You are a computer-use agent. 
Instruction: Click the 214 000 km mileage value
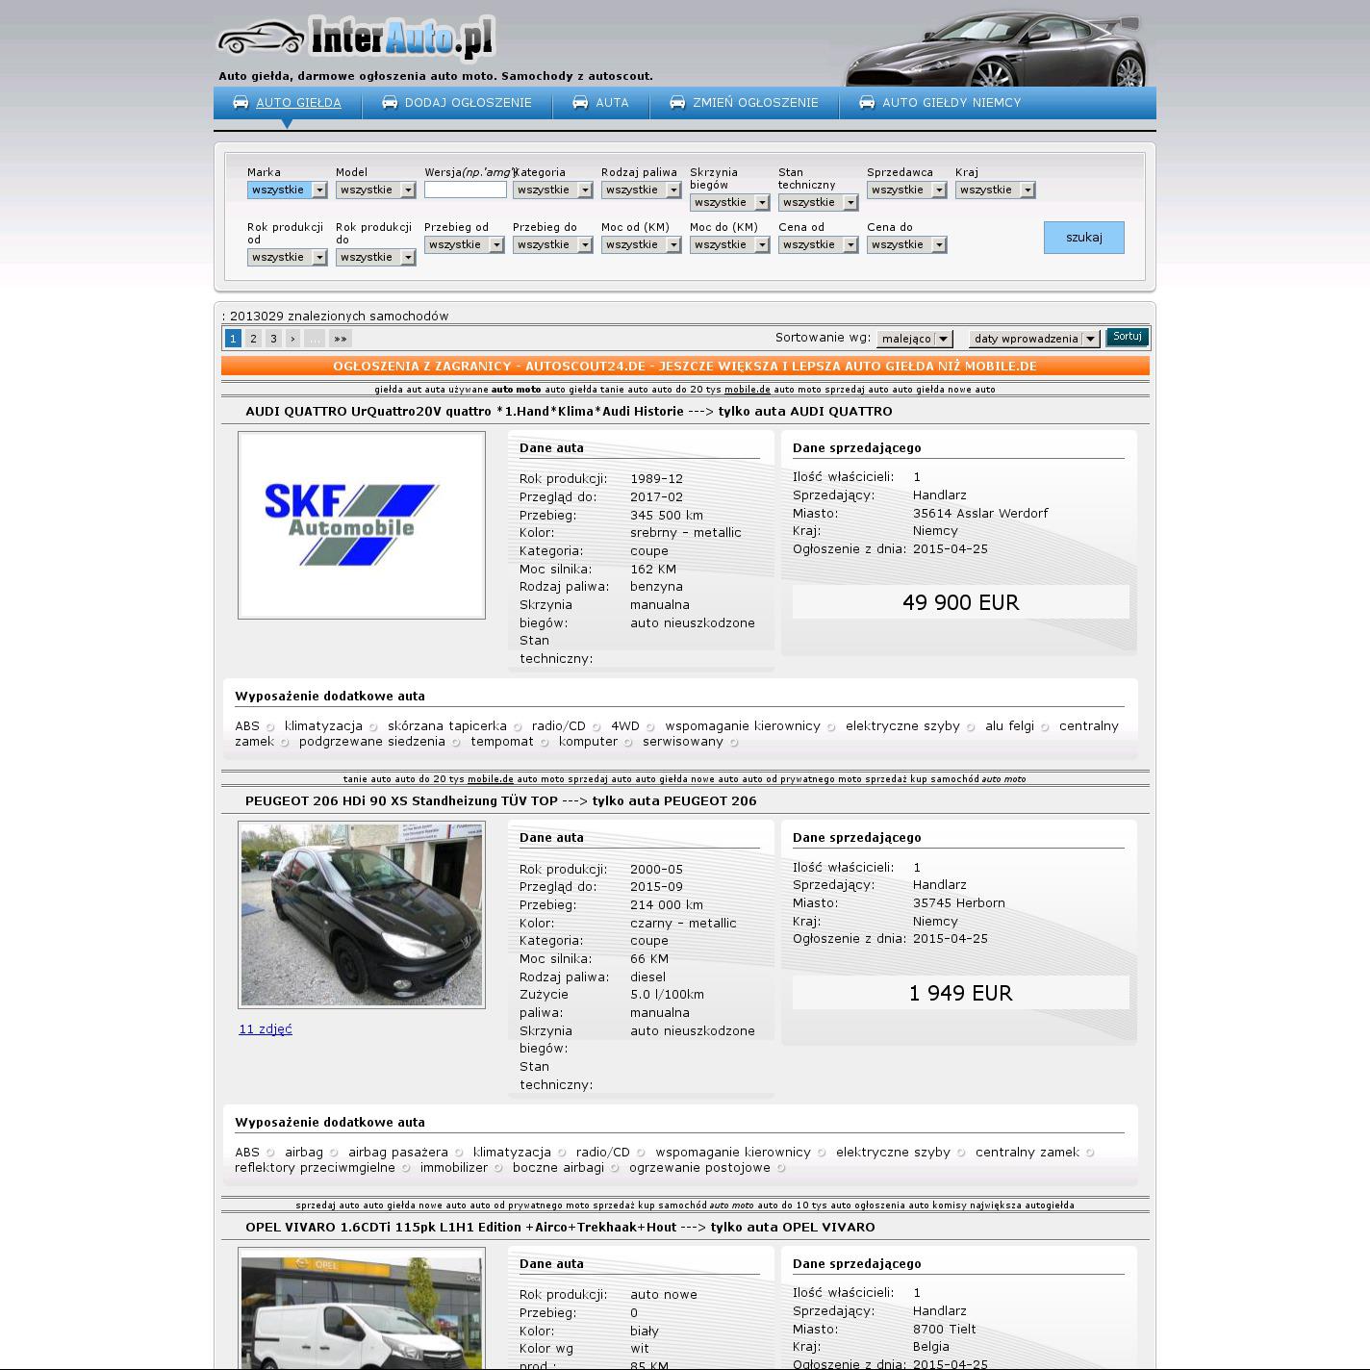pos(667,905)
